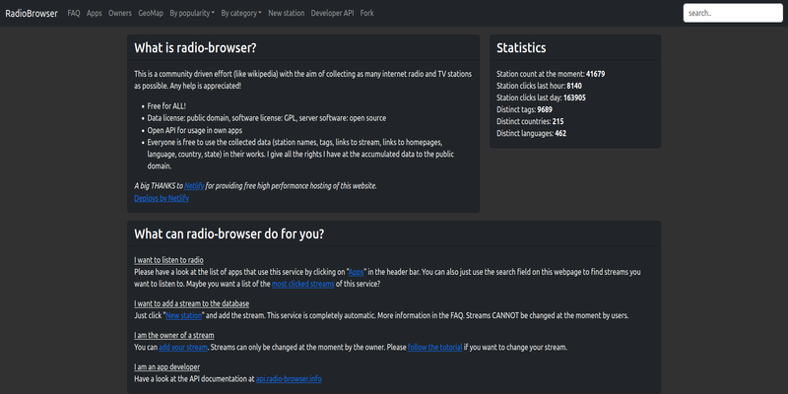Click "Open API for usage in own apps"

[x=195, y=130]
